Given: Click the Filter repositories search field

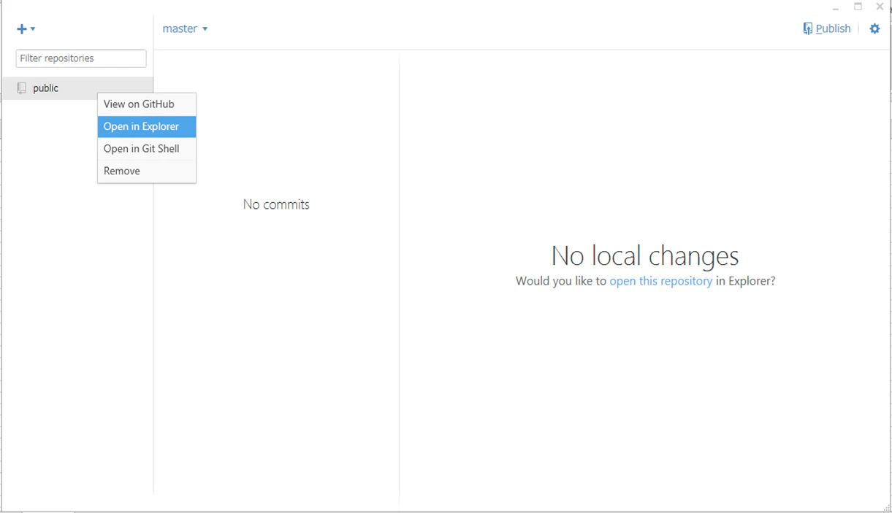Looking at the screenshot, I should click(81, 58).
